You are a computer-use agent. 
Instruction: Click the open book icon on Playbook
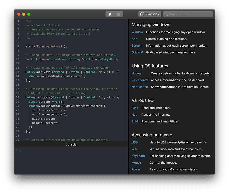click(142, 14)
